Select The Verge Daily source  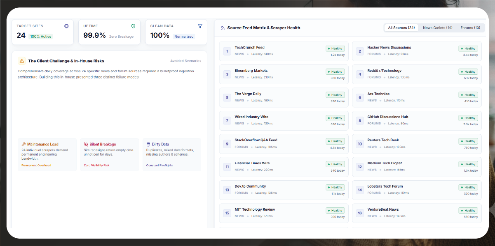[284, 97]
